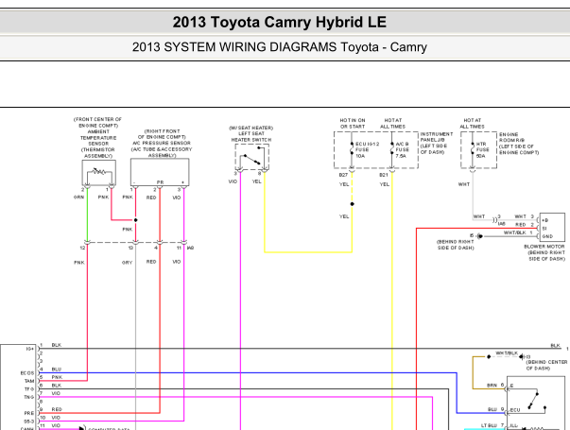570x430 pixels.
Task: Click the "WHT/BLK" label on the dashed wire near I3
Action: click(507, 353)
